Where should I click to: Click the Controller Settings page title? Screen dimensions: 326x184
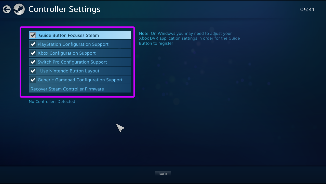click(x=64, y=9)
